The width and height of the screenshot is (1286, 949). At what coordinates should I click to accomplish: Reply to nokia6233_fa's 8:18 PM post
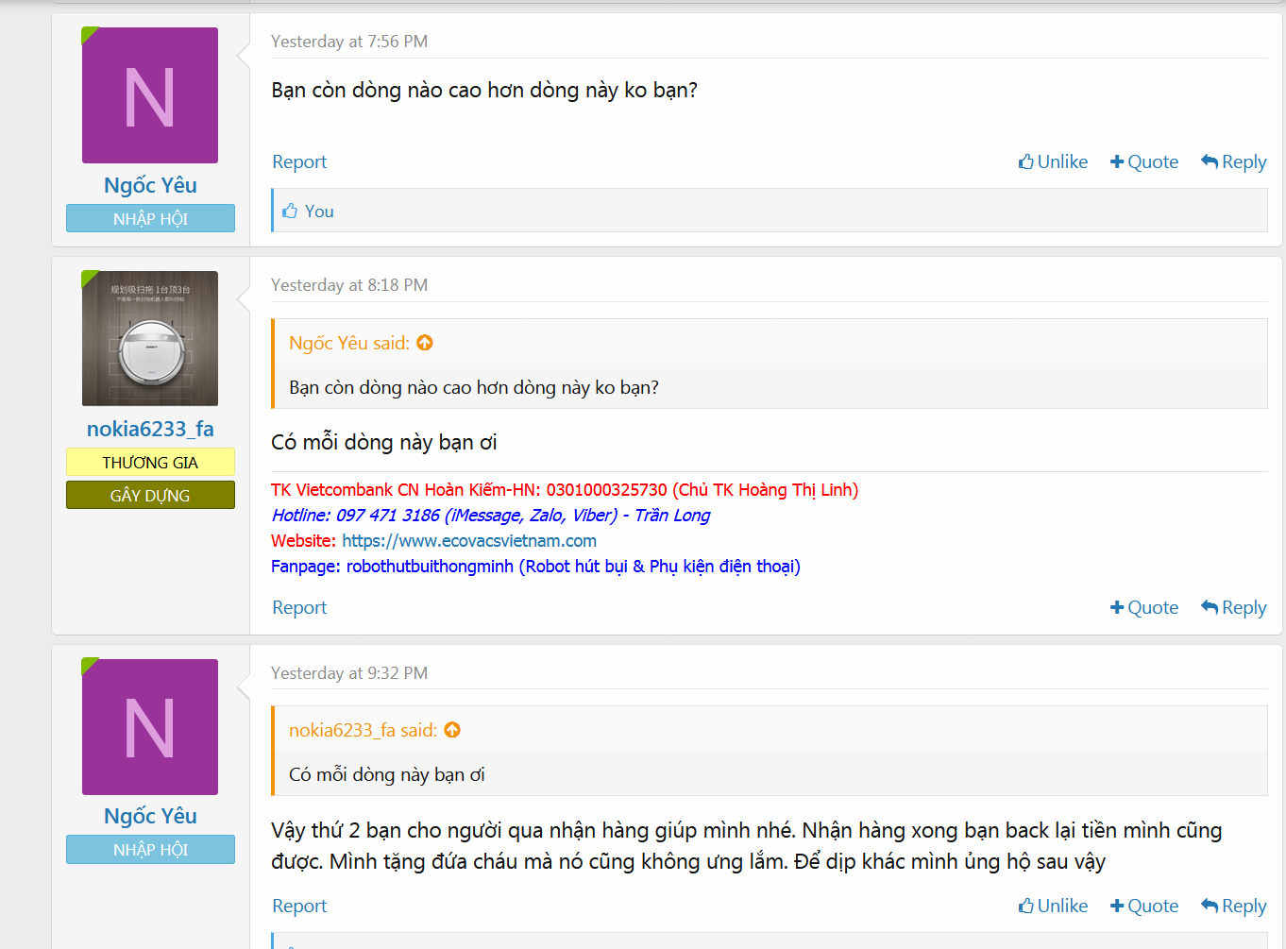(1234, 607)
